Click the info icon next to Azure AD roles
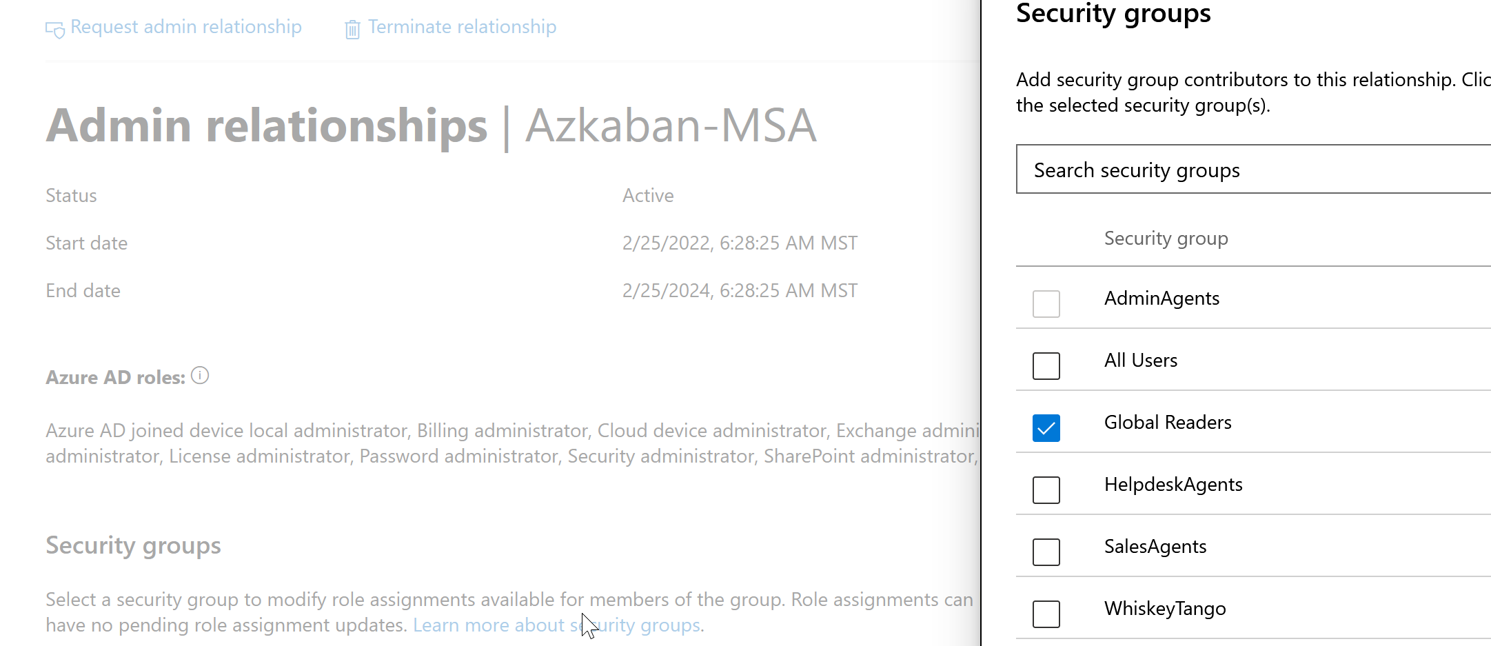Screen dimensions: 1491x646 [x=200, y=376]
